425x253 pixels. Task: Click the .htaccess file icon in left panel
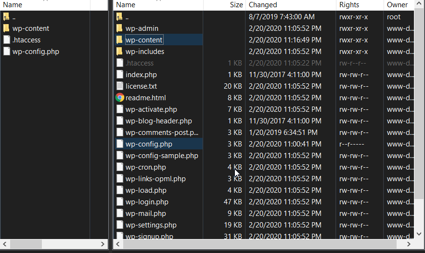(x=7, y=40)
